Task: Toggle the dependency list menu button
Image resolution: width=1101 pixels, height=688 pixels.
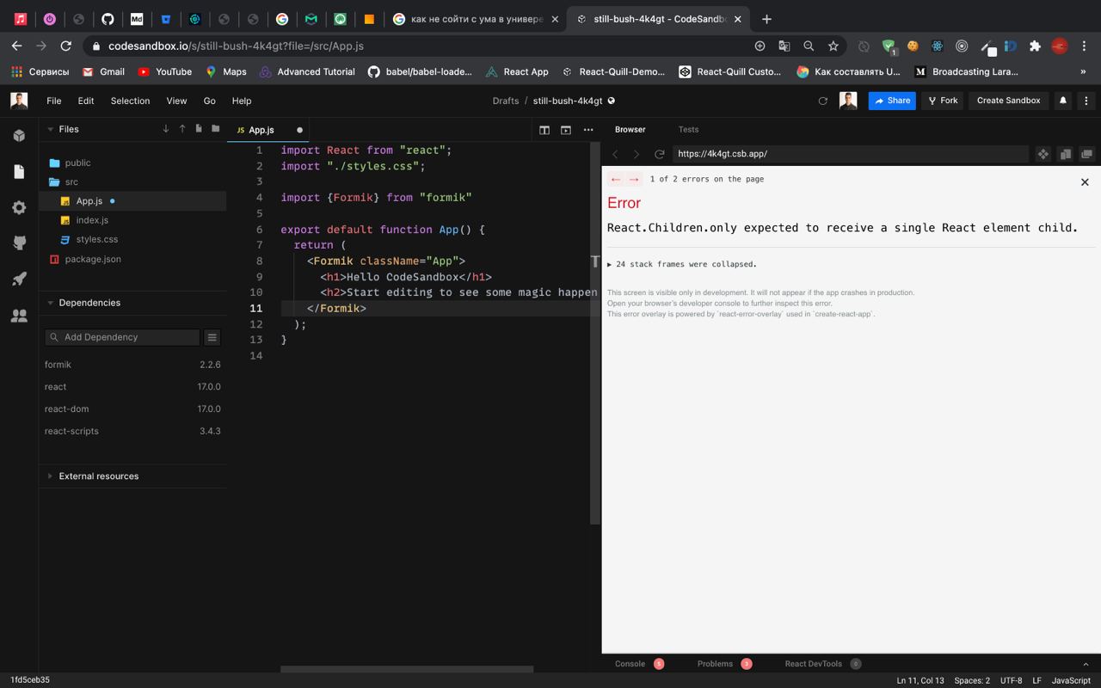Action: [212, 337]
